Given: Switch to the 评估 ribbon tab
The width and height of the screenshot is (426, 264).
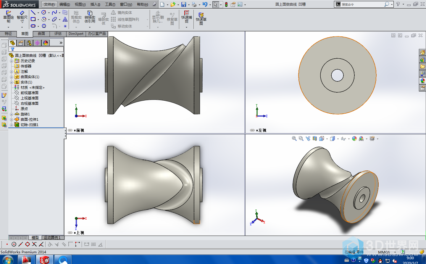Looking at the screenshot, I should click(58, 34).
